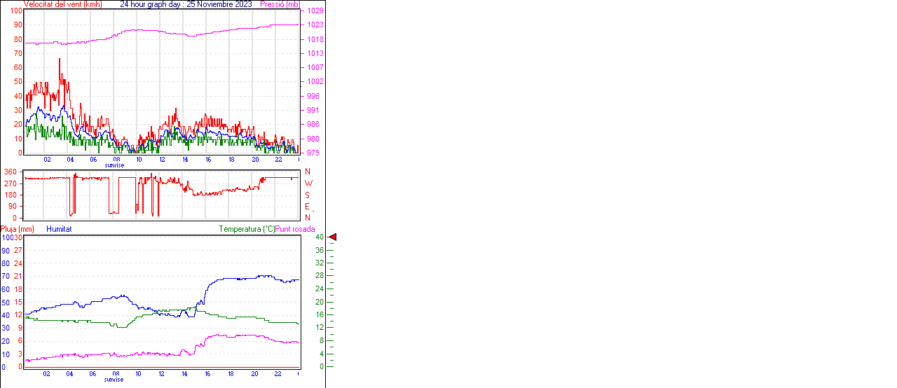Click the 'S' compass direction label
897x388 pixels.
point(307,195)
